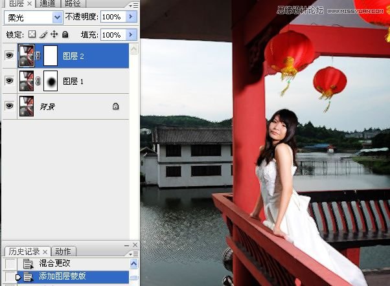
Task: Hide the 图层 1 layer
Action: [x=10, y=80]
